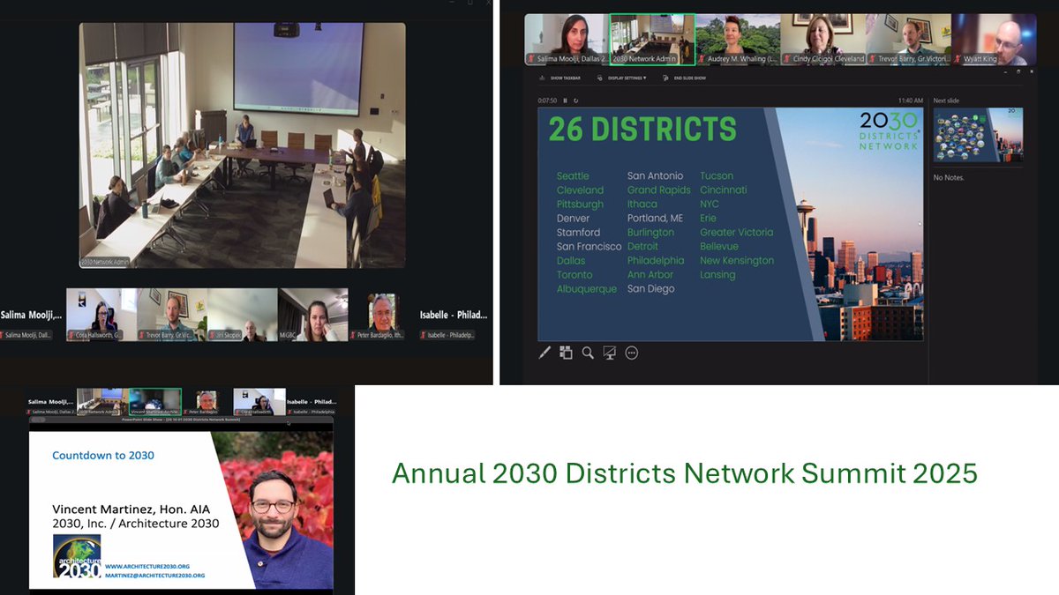The width and height of the screenshot is (1059, 595).
Task: Select Audrey M. Whaling's video tile
Action: coord(739,40)
